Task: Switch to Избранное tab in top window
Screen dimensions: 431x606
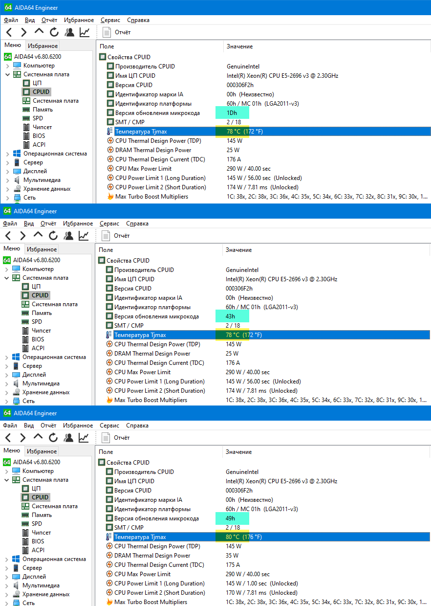Action: [43, 45]
